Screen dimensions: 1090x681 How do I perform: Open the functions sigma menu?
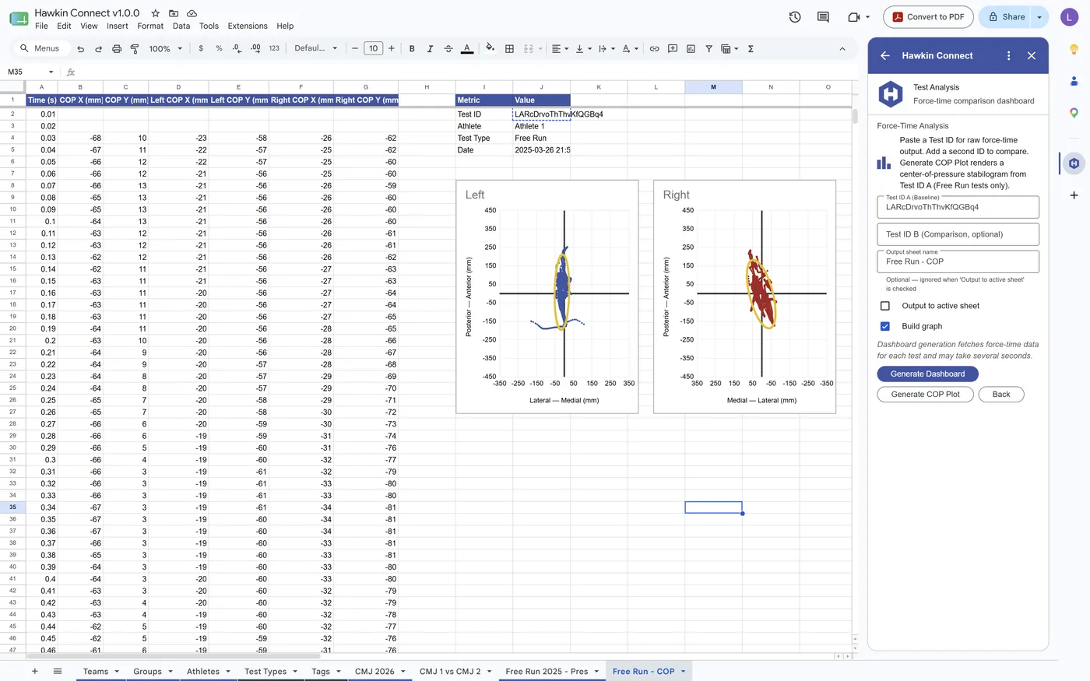(751, 49)
